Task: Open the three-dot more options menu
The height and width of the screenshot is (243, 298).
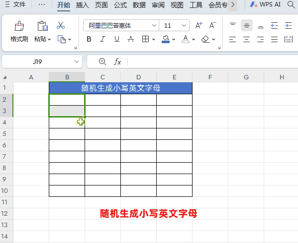Action: tap(42, 4)
